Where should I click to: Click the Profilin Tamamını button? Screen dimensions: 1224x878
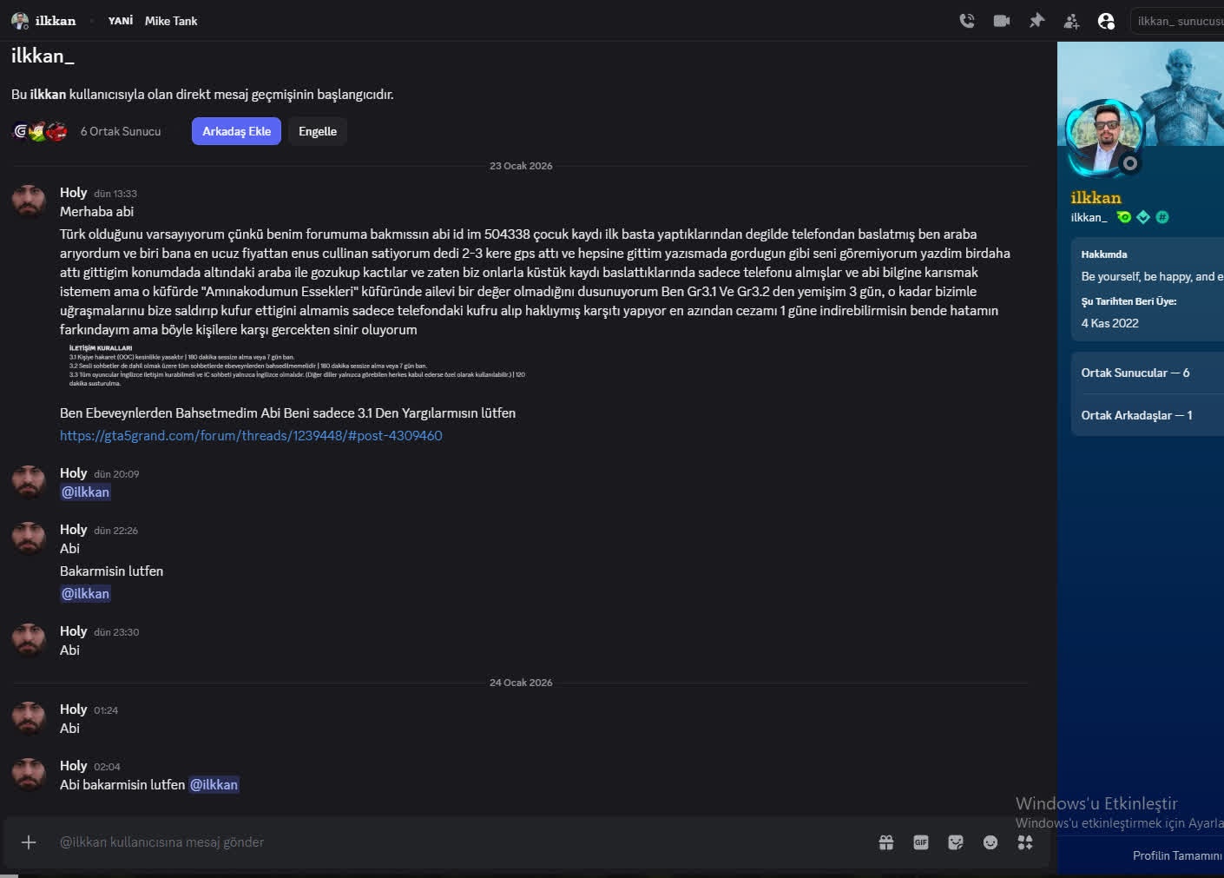(1176, 856)
